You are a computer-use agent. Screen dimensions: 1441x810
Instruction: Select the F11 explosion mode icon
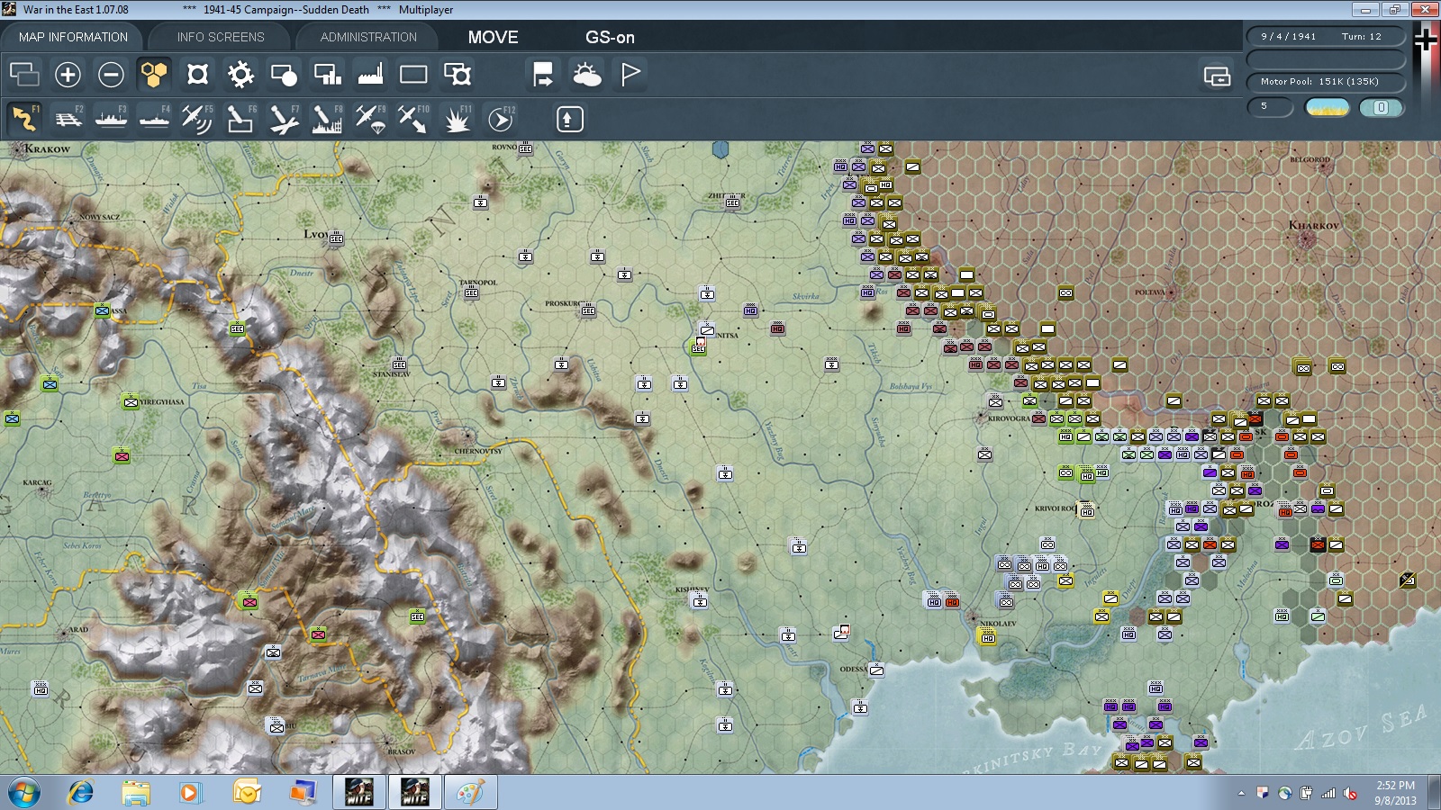pyautogui.click(x=457, y=119)
